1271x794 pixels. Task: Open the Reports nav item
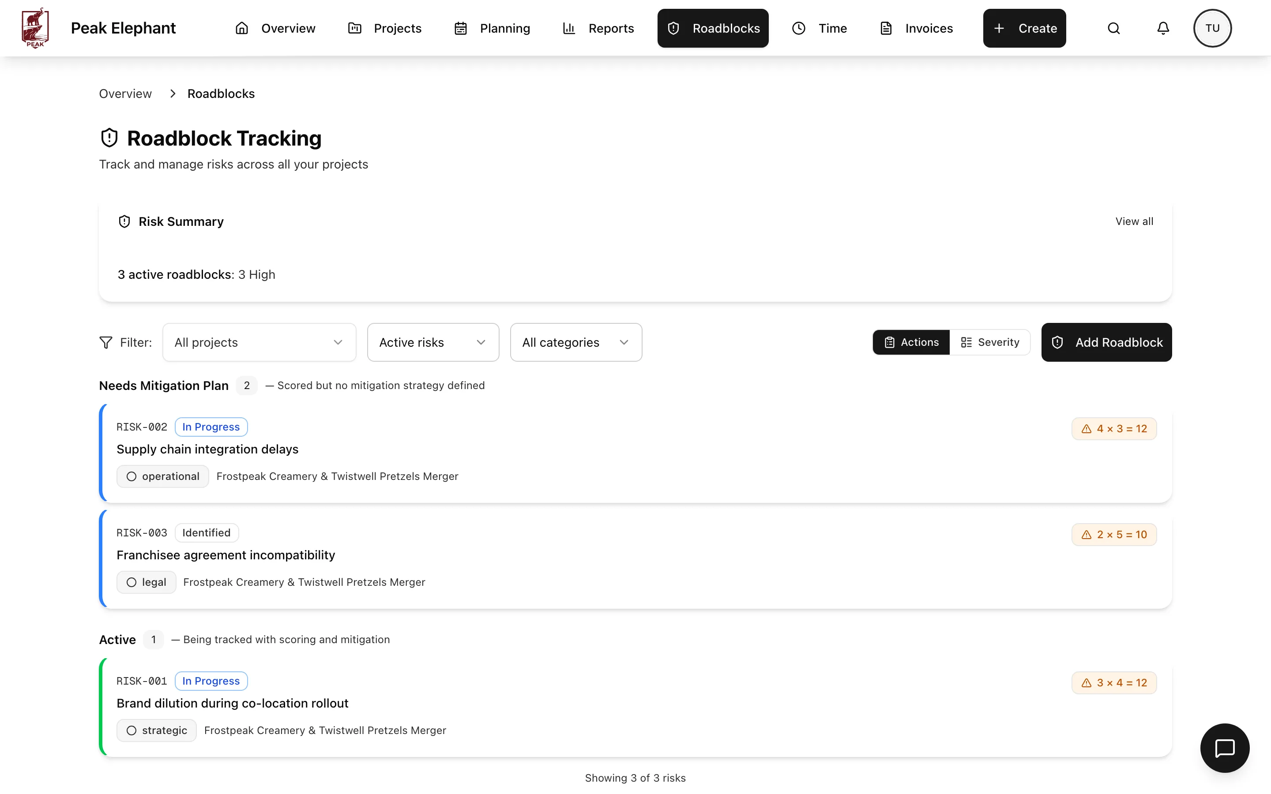[x=598, y=28]
